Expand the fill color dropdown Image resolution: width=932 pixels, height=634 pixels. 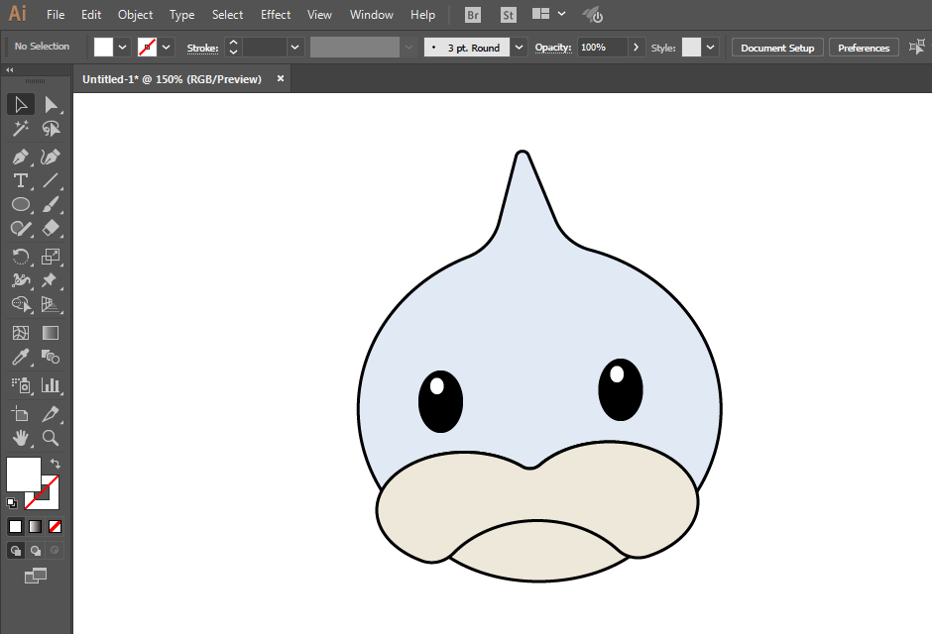123,47
